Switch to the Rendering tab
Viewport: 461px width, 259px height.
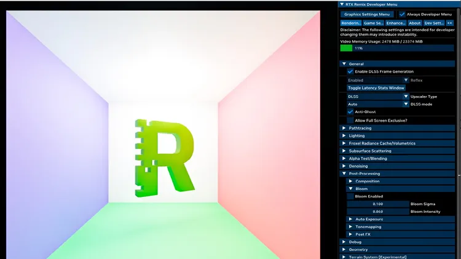pos(351,23)
